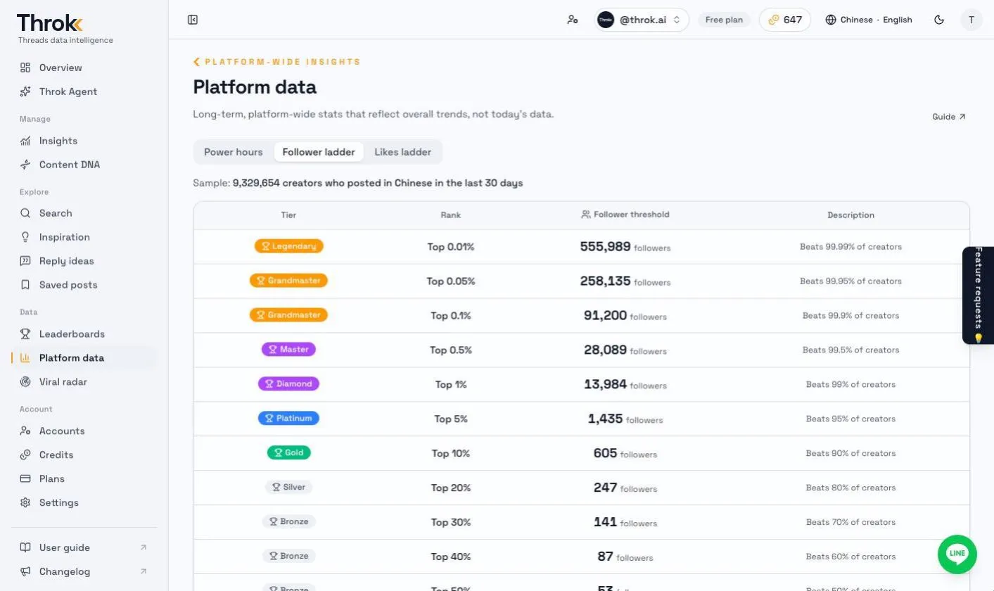Click the Platform-wide Insights breadcrumb link
994x591 pixels.
point(283,62)
